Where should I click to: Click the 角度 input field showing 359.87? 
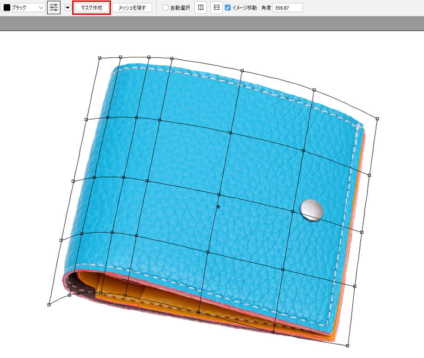point(288,7)
